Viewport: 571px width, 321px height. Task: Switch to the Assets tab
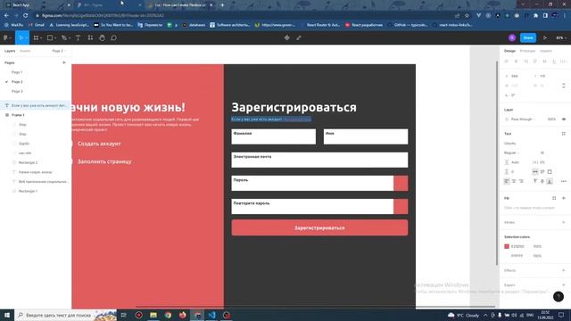point(25,51)
